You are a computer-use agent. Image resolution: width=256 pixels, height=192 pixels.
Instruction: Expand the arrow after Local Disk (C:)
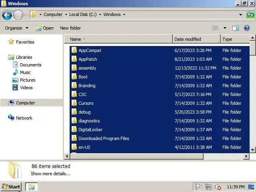pos(100,14)
